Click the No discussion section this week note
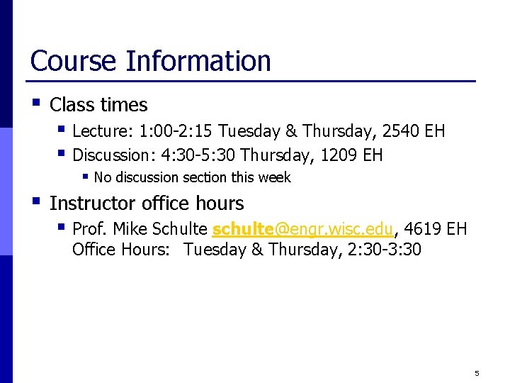This screenshot has width=510, height=383. click(x=192, y=177)
